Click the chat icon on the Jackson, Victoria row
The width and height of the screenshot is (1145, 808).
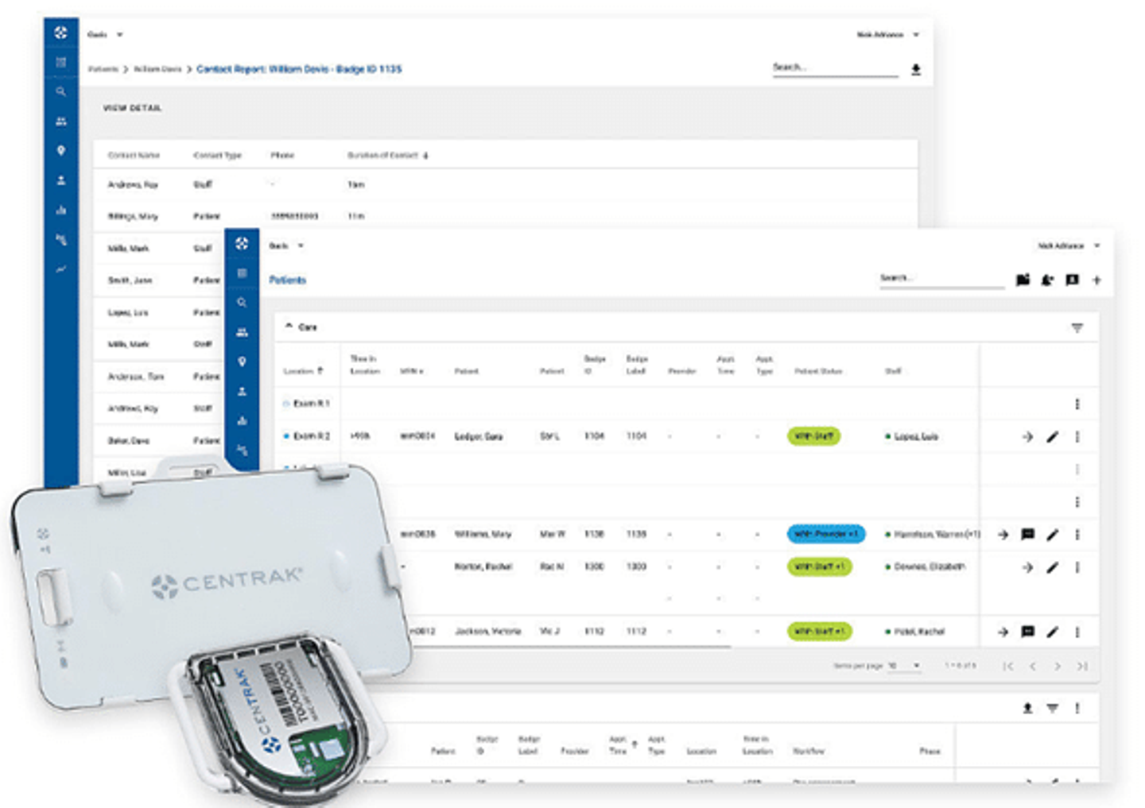click(1027, 632)
